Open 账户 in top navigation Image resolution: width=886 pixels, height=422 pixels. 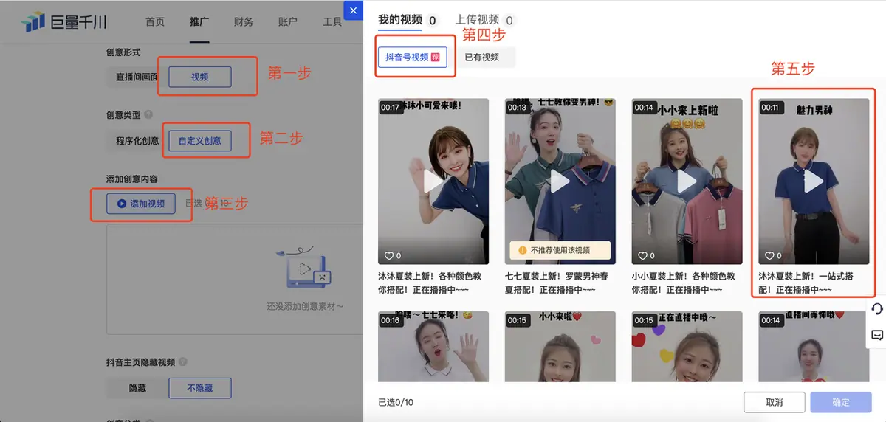coord(288,22)
